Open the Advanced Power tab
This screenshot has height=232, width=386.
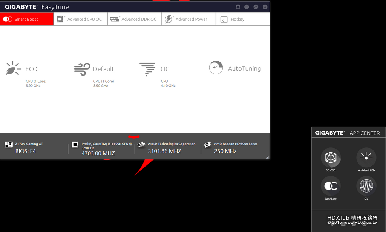(189, 19)
